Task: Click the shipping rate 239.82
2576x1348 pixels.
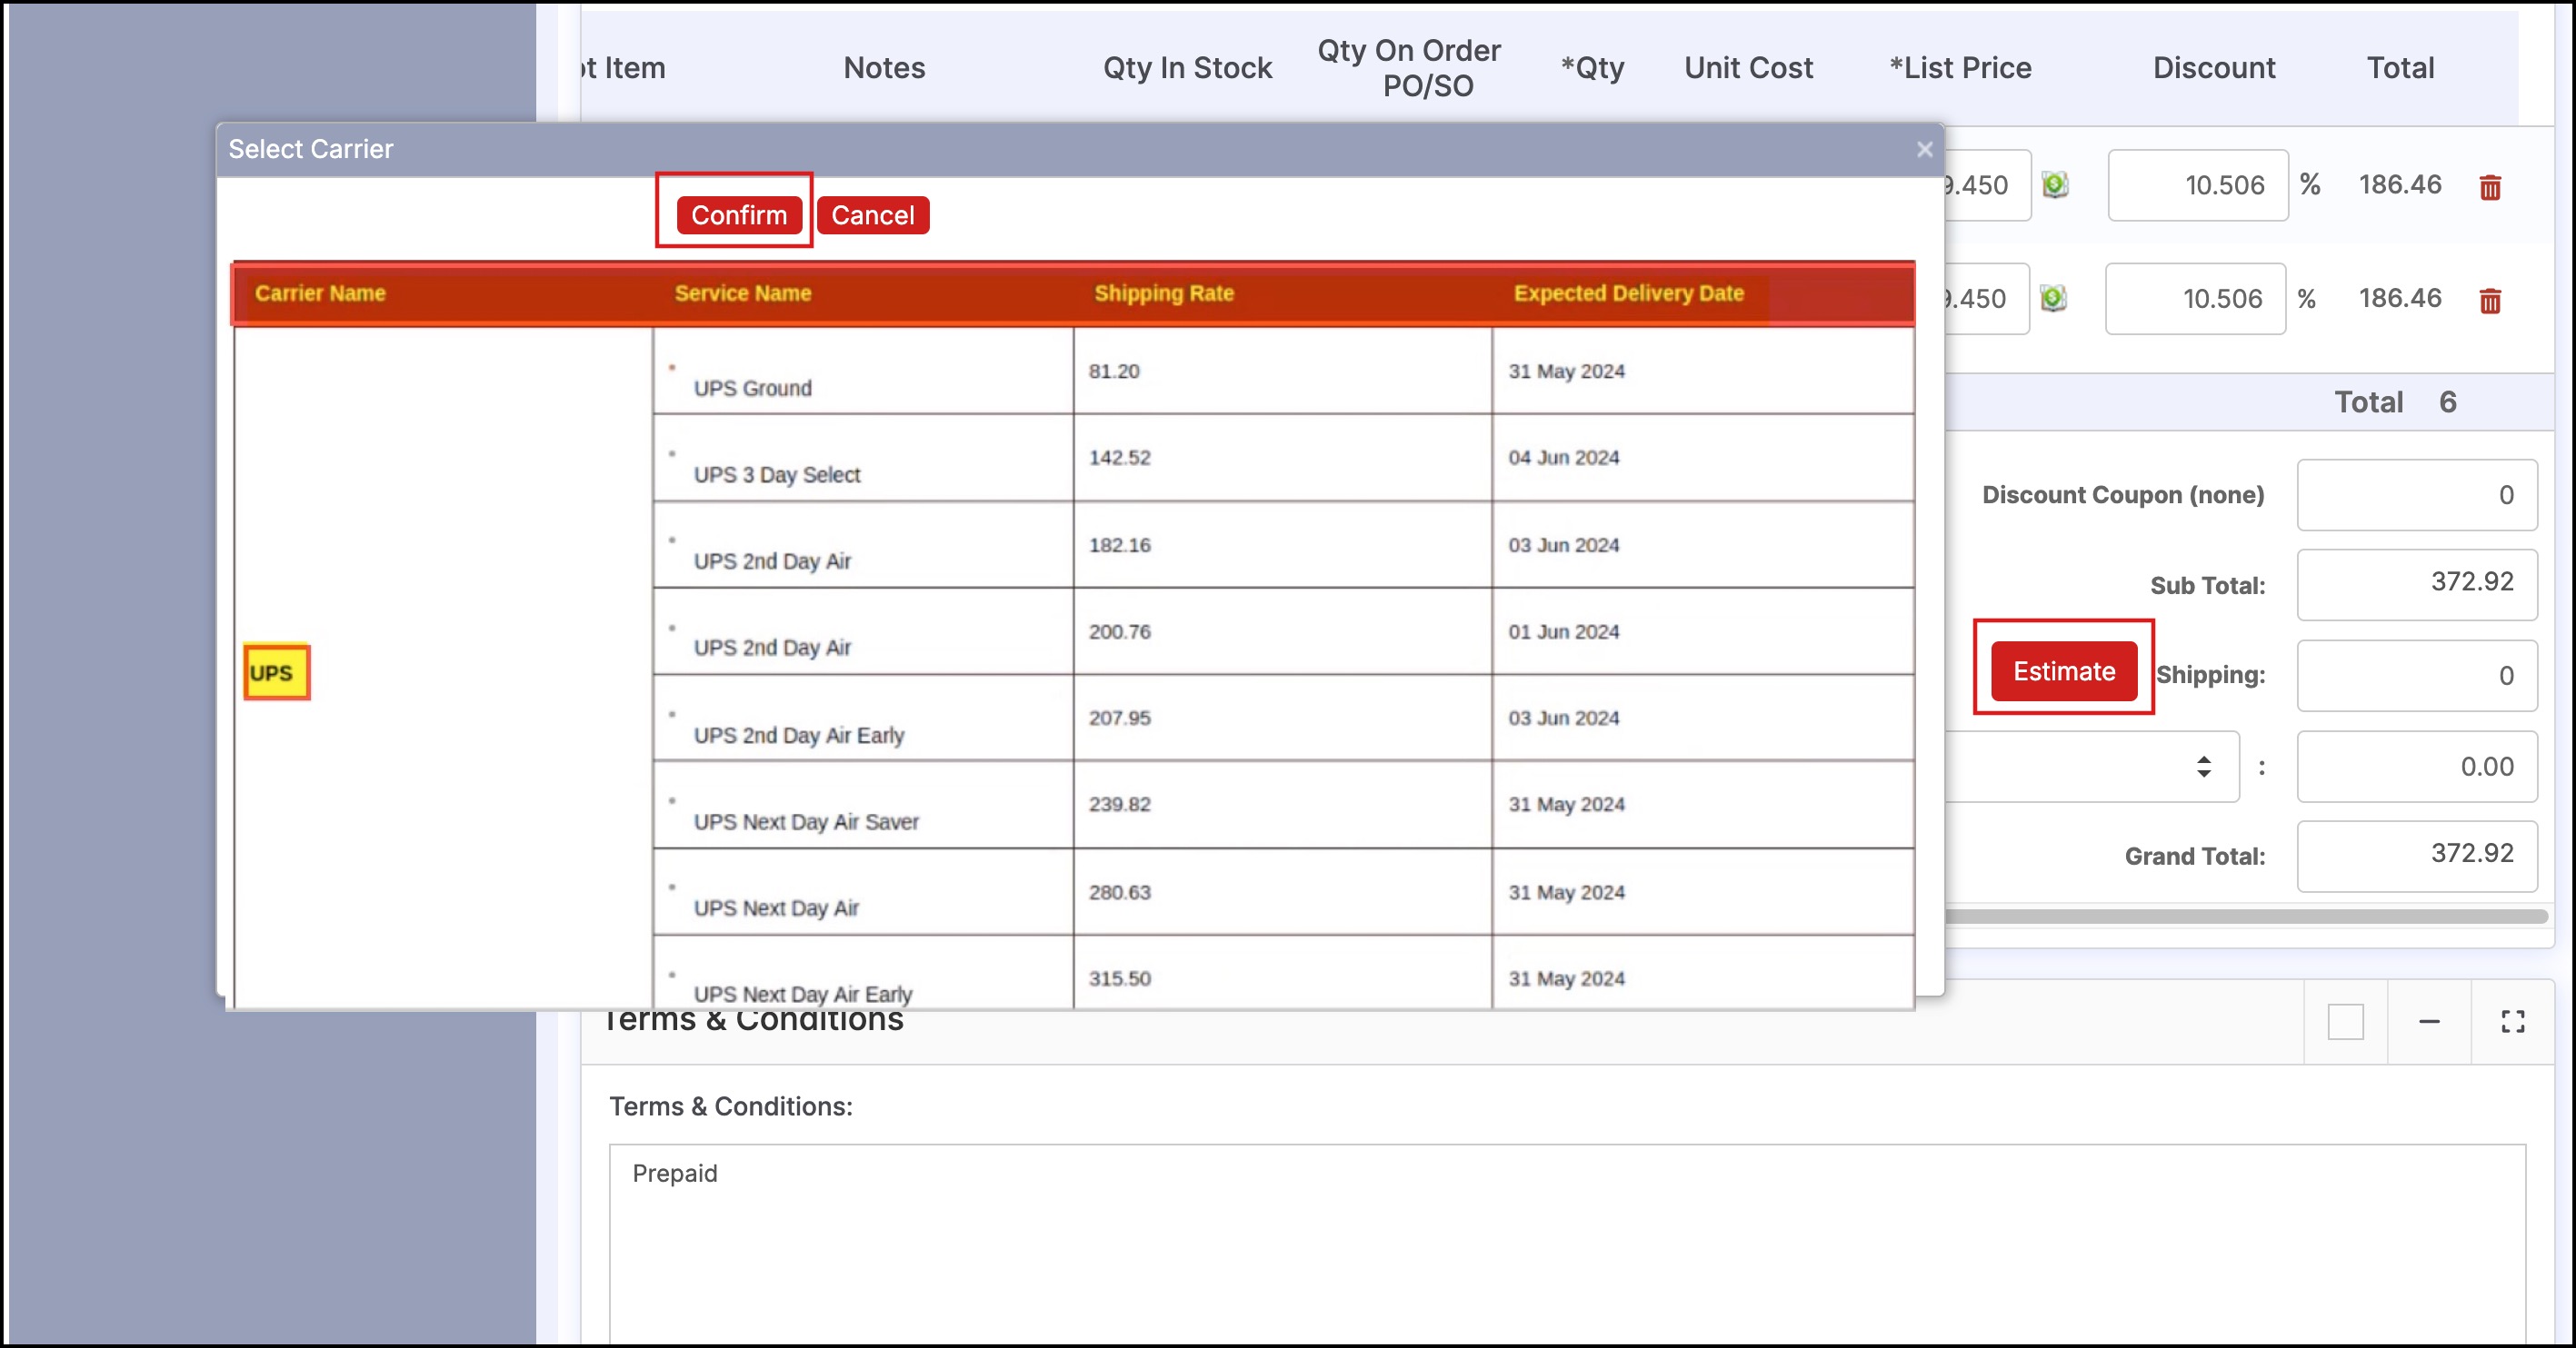Action: [x=1120, y=805]
